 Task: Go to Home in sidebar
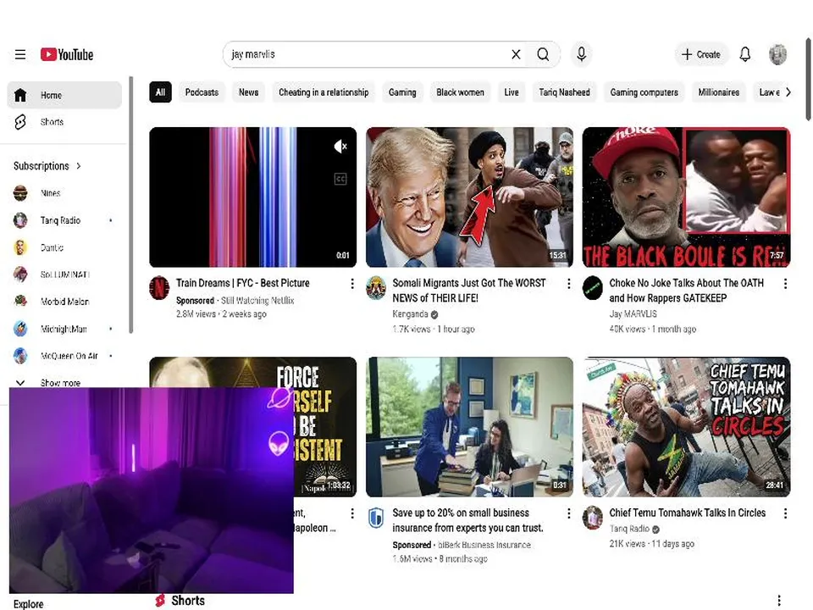[64, 95]
